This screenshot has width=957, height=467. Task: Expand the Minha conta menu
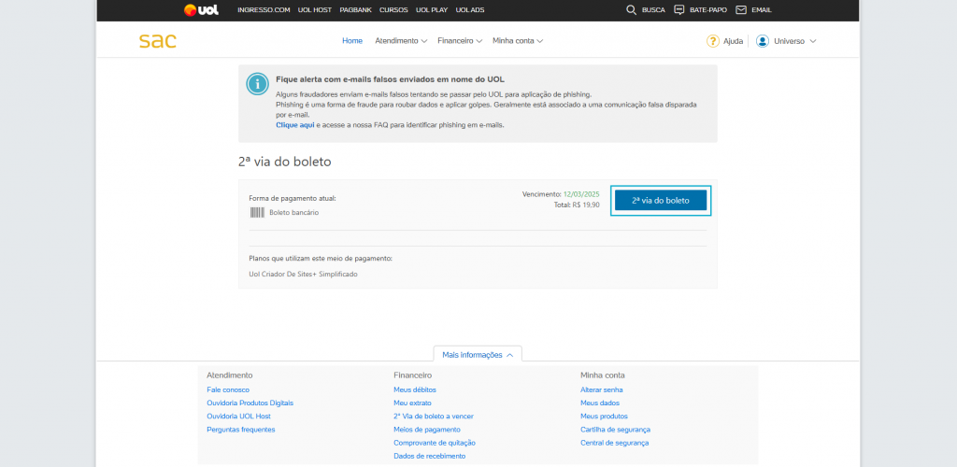(518, 41)
